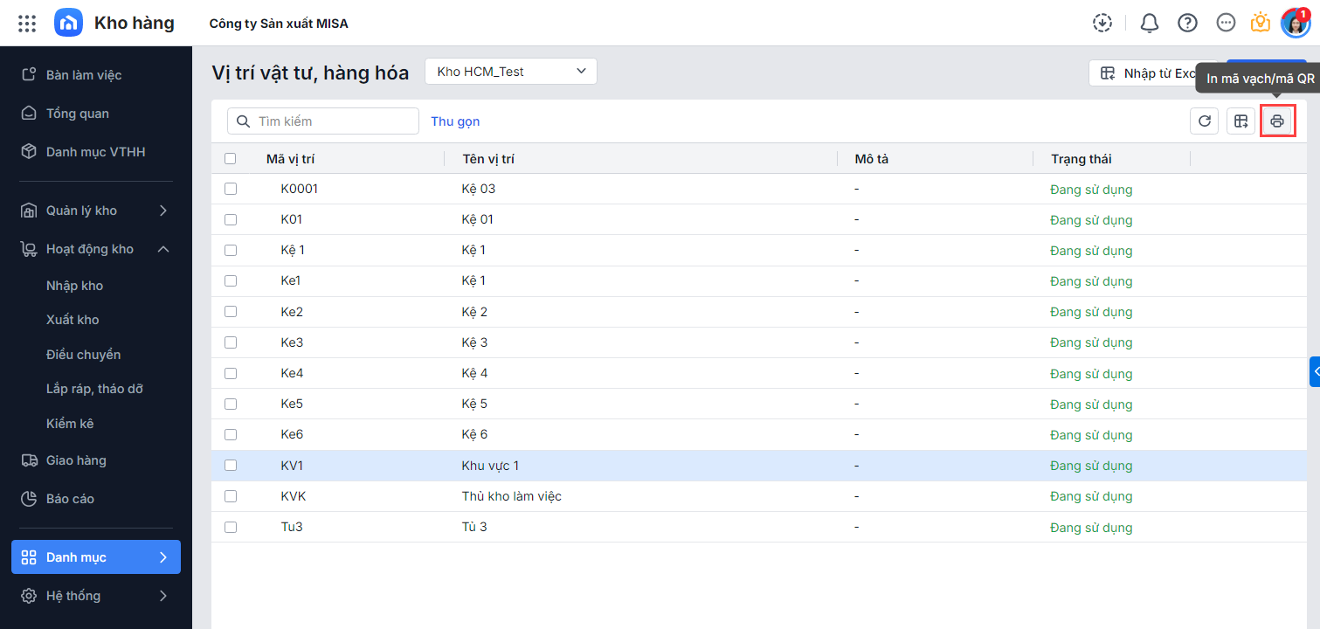Click the lightbulb suggestions icon
The width and height of the screenshot is (1320, 629).
click(x=1260, y=24)
